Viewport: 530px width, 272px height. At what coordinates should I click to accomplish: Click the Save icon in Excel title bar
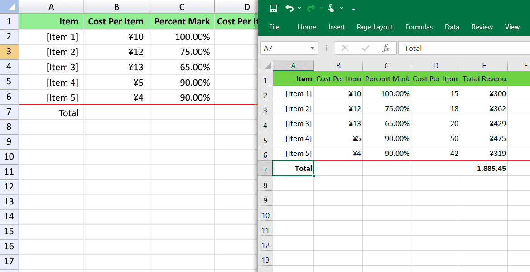(274, 9)
